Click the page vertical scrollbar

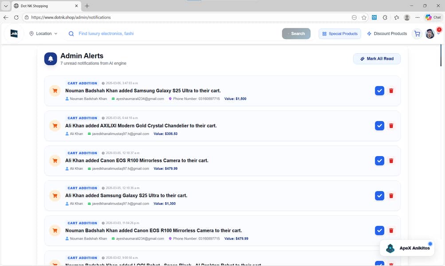pos(441,55)
